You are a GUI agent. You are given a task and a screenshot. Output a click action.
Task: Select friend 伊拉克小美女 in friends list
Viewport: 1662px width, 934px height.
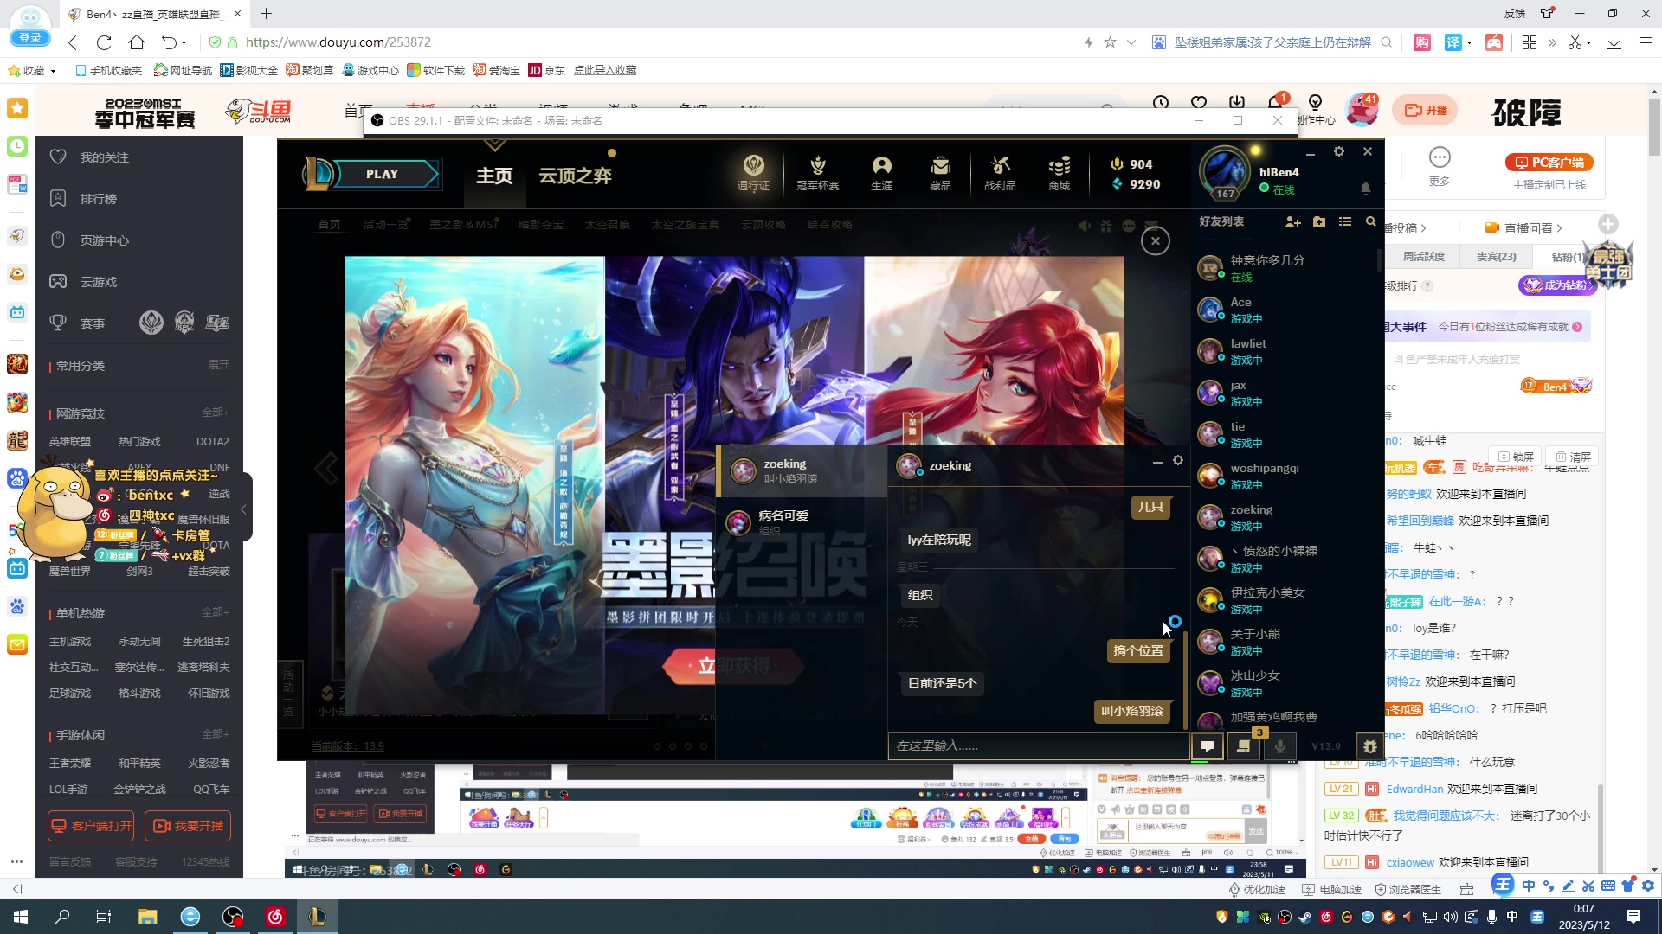tap(1285, 600)
